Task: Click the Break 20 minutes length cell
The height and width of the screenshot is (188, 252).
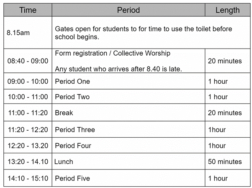Action: [x=225, y=113]
